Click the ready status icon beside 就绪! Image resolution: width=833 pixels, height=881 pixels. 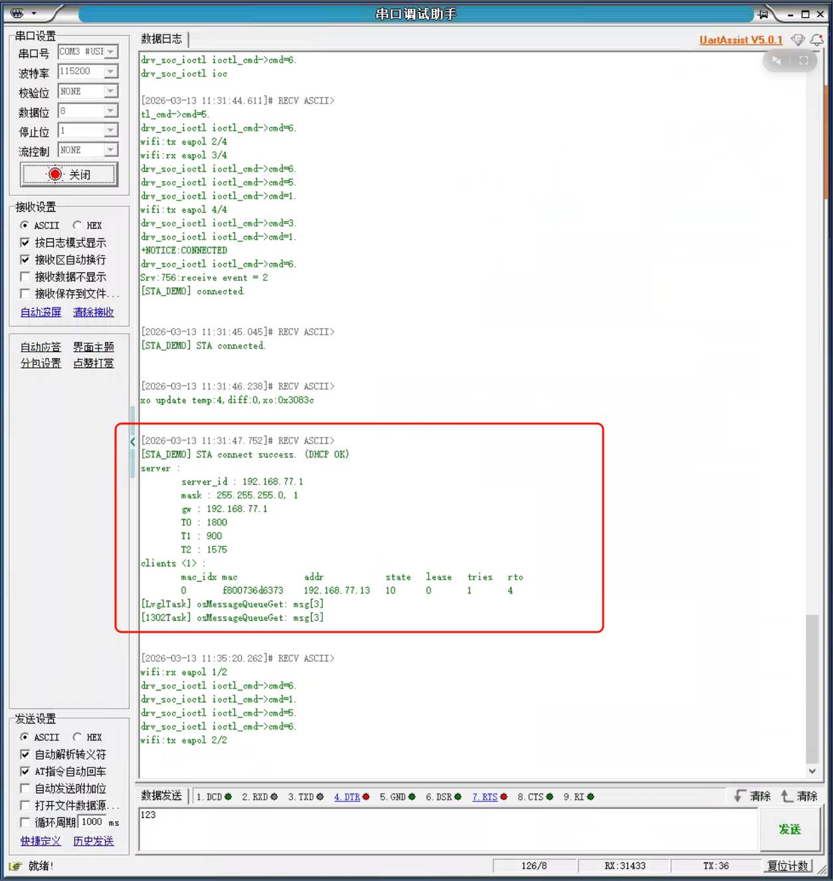coord(15,866)
